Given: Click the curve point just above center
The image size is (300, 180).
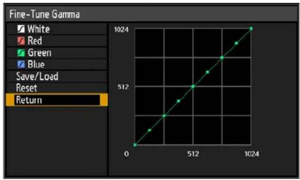Looking at the screenshot, I should [208, 72].
